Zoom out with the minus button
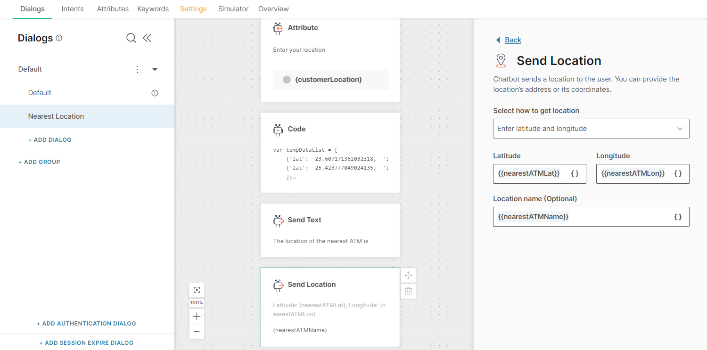The width and height of the screenshot is (707, 350). click(x=197, y=331)
